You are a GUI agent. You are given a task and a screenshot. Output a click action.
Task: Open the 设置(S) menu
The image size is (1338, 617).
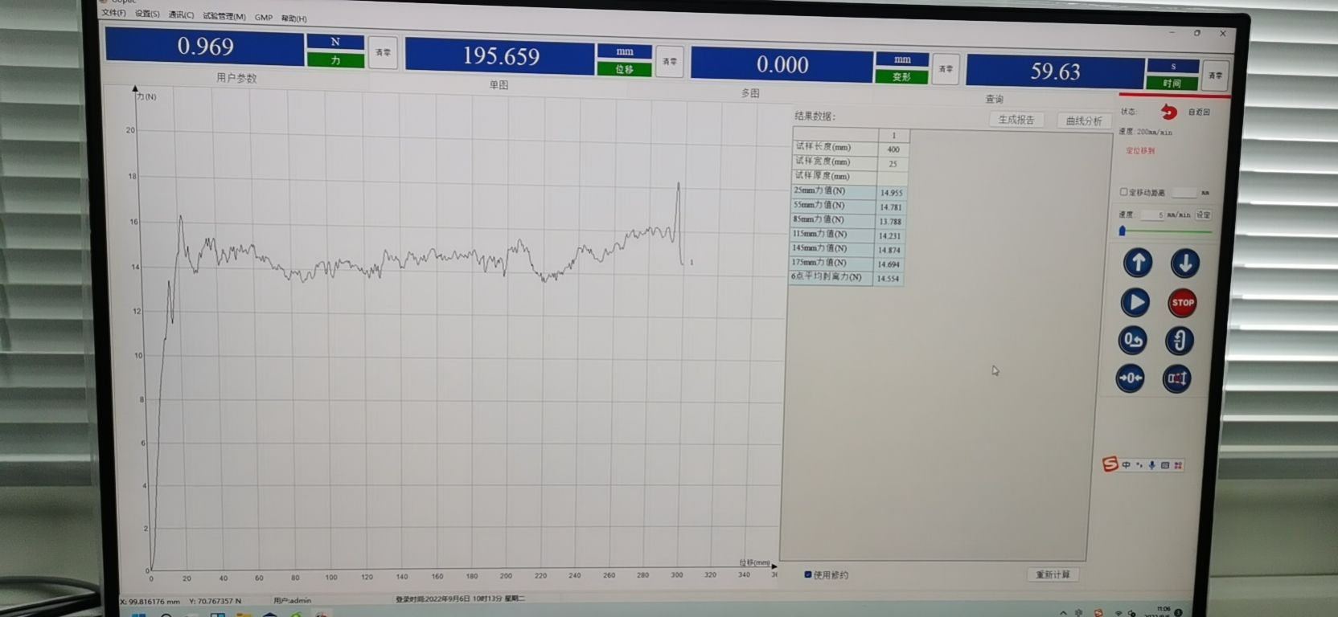pyautogui.click(x=147, y=14)
